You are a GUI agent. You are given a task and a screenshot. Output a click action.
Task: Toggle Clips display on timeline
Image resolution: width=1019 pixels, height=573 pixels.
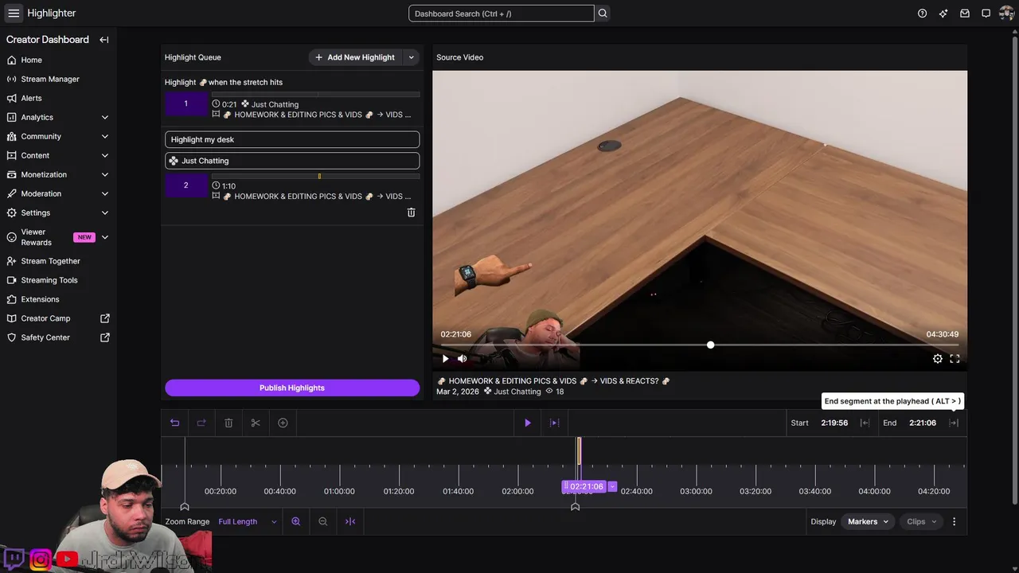click(x=922, y=521)
